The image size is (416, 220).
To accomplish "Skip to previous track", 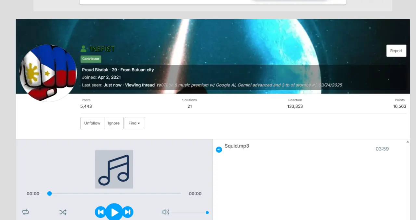I will [100, 212].
